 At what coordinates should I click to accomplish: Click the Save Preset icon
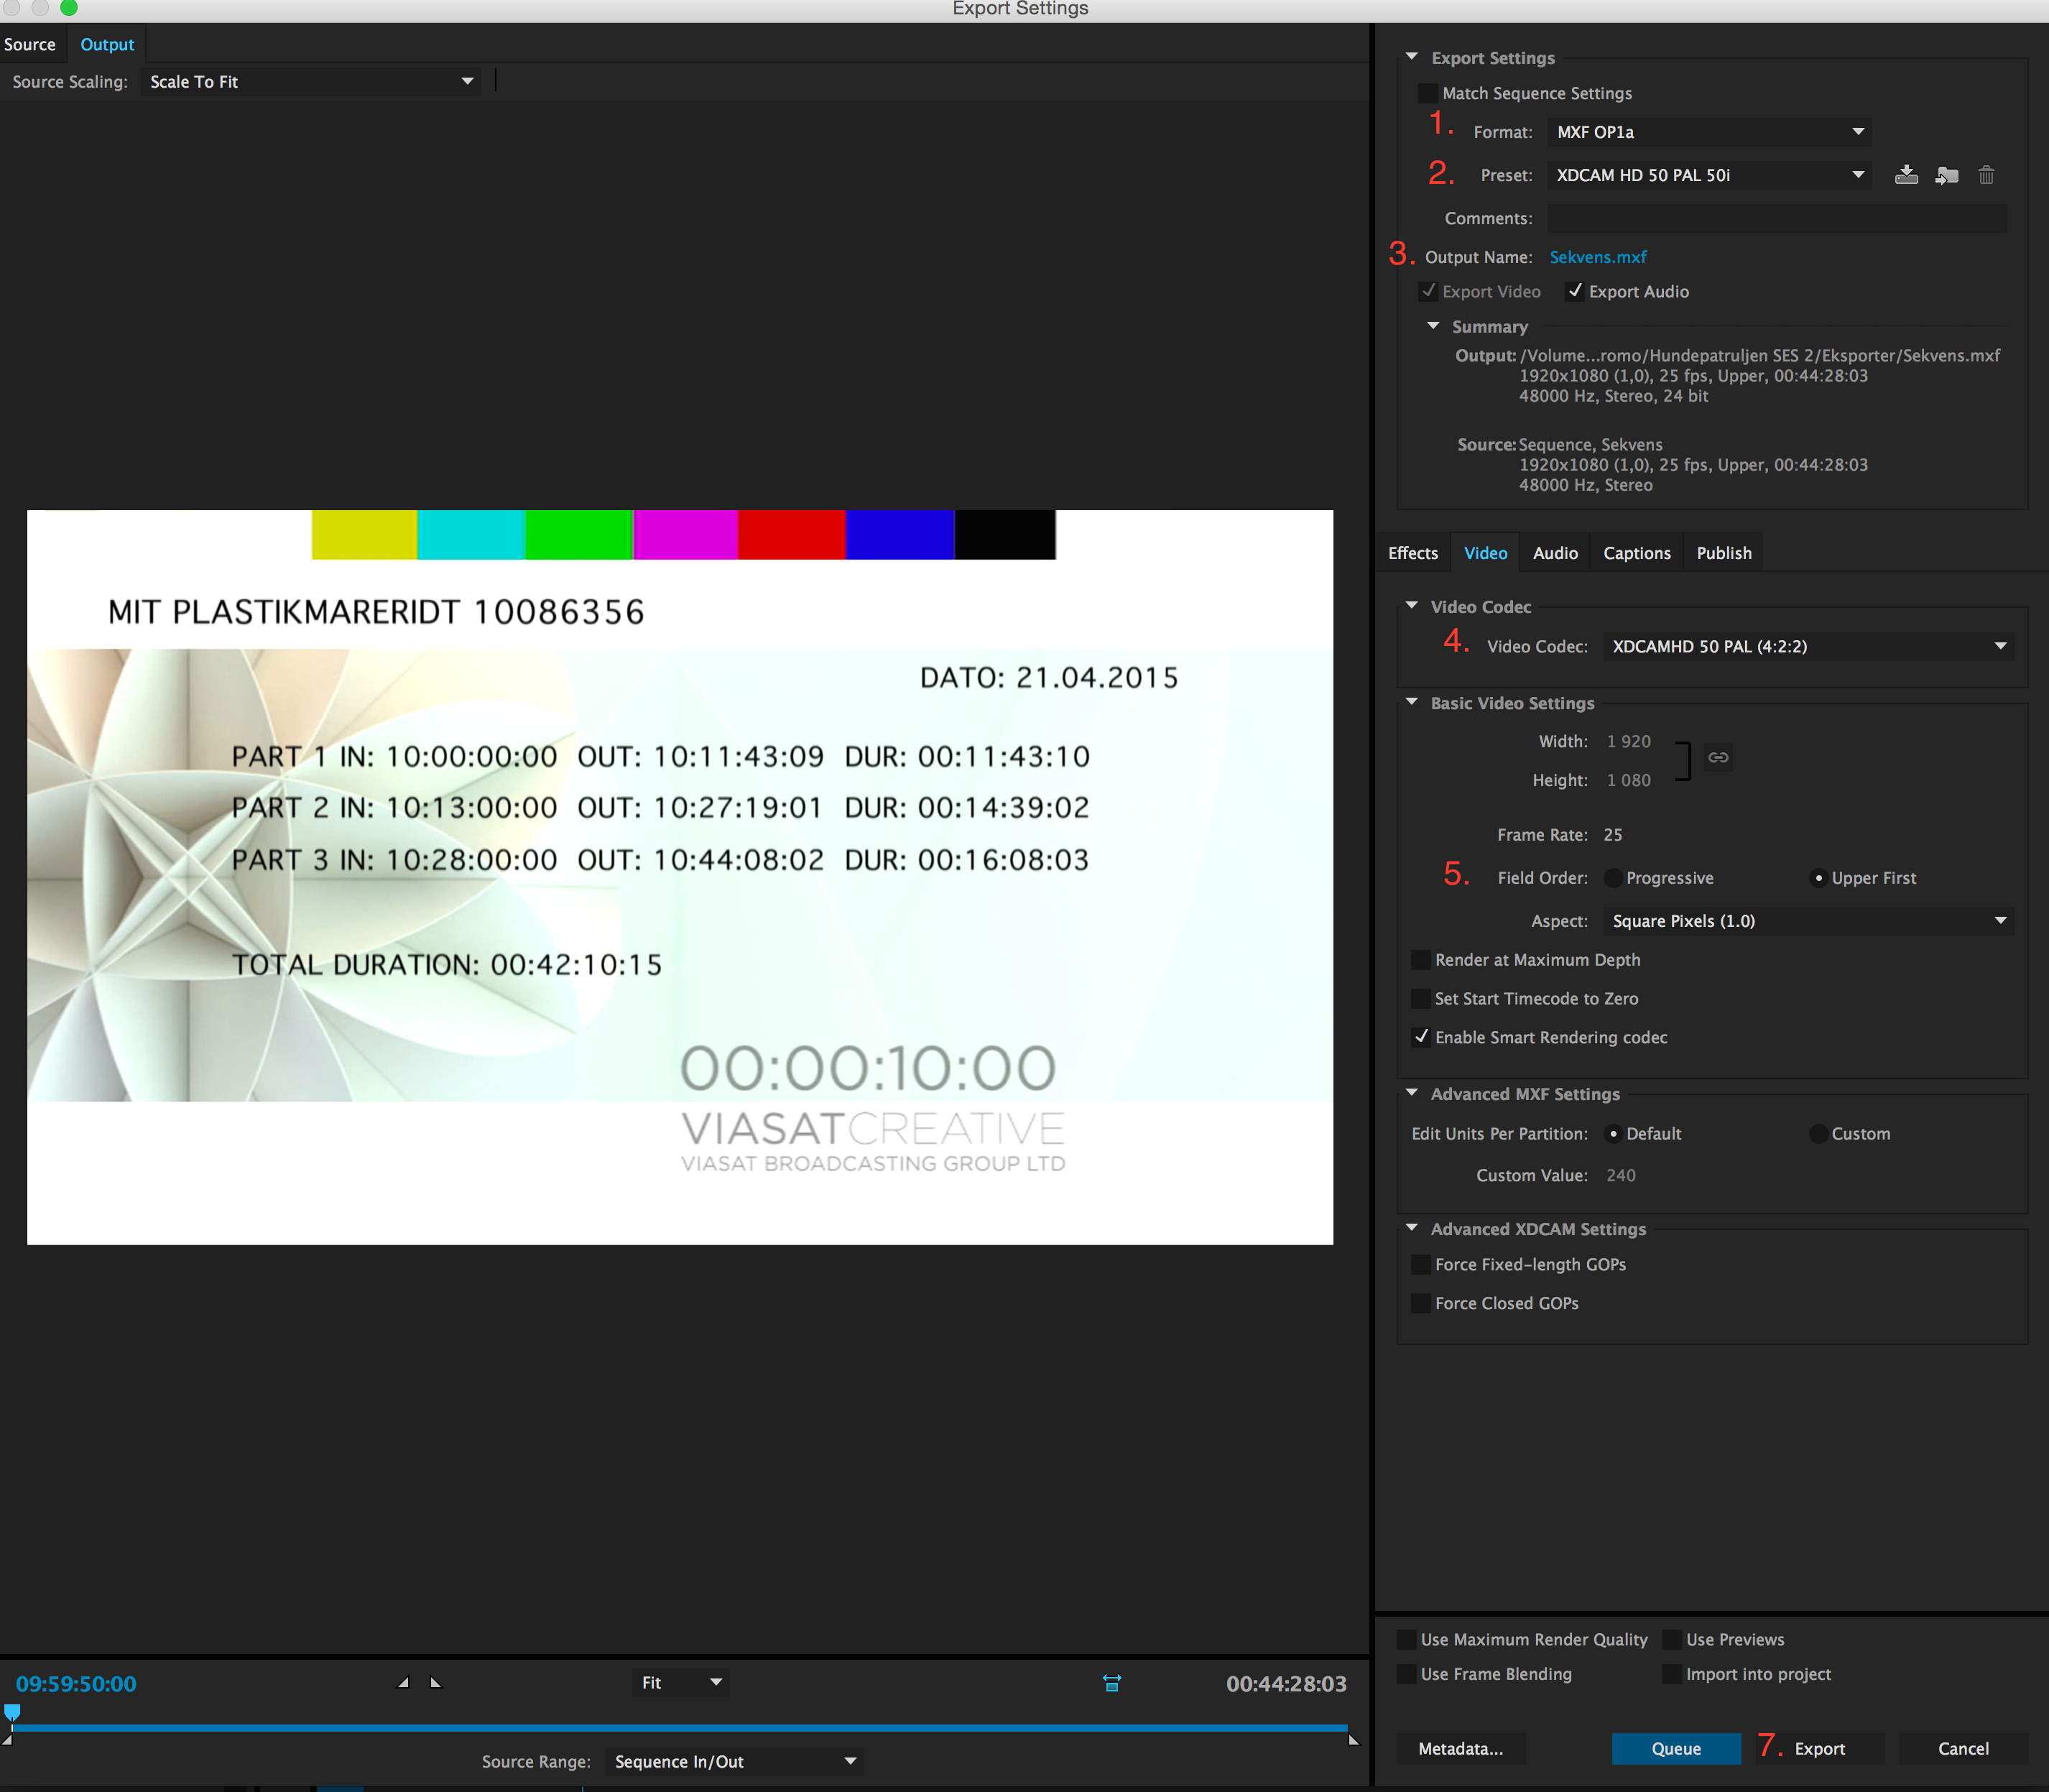pyautogui.click(x=1906, y=175)
